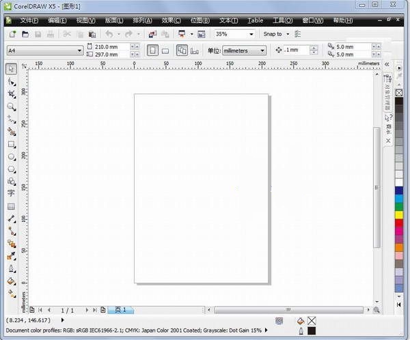
Task: Open the Table menu
Action: point(255,20)
